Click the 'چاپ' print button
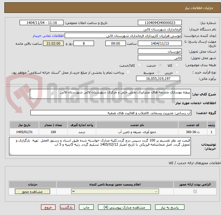The width and height of the screenshot is (221, 215). [86, 207]
